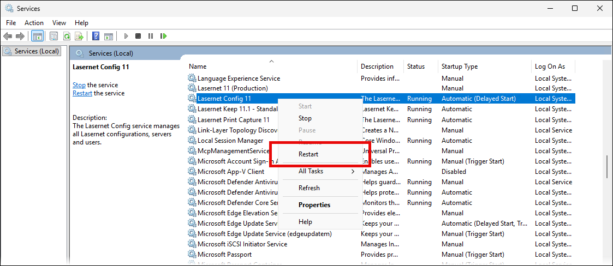The width and height of the screenshot is (613, 266).
Task: Choose Help in the context menu
Action: coord(319,221)
